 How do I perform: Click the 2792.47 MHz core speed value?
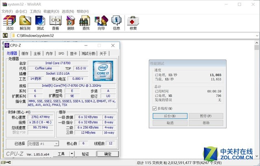tap(41, 117)
